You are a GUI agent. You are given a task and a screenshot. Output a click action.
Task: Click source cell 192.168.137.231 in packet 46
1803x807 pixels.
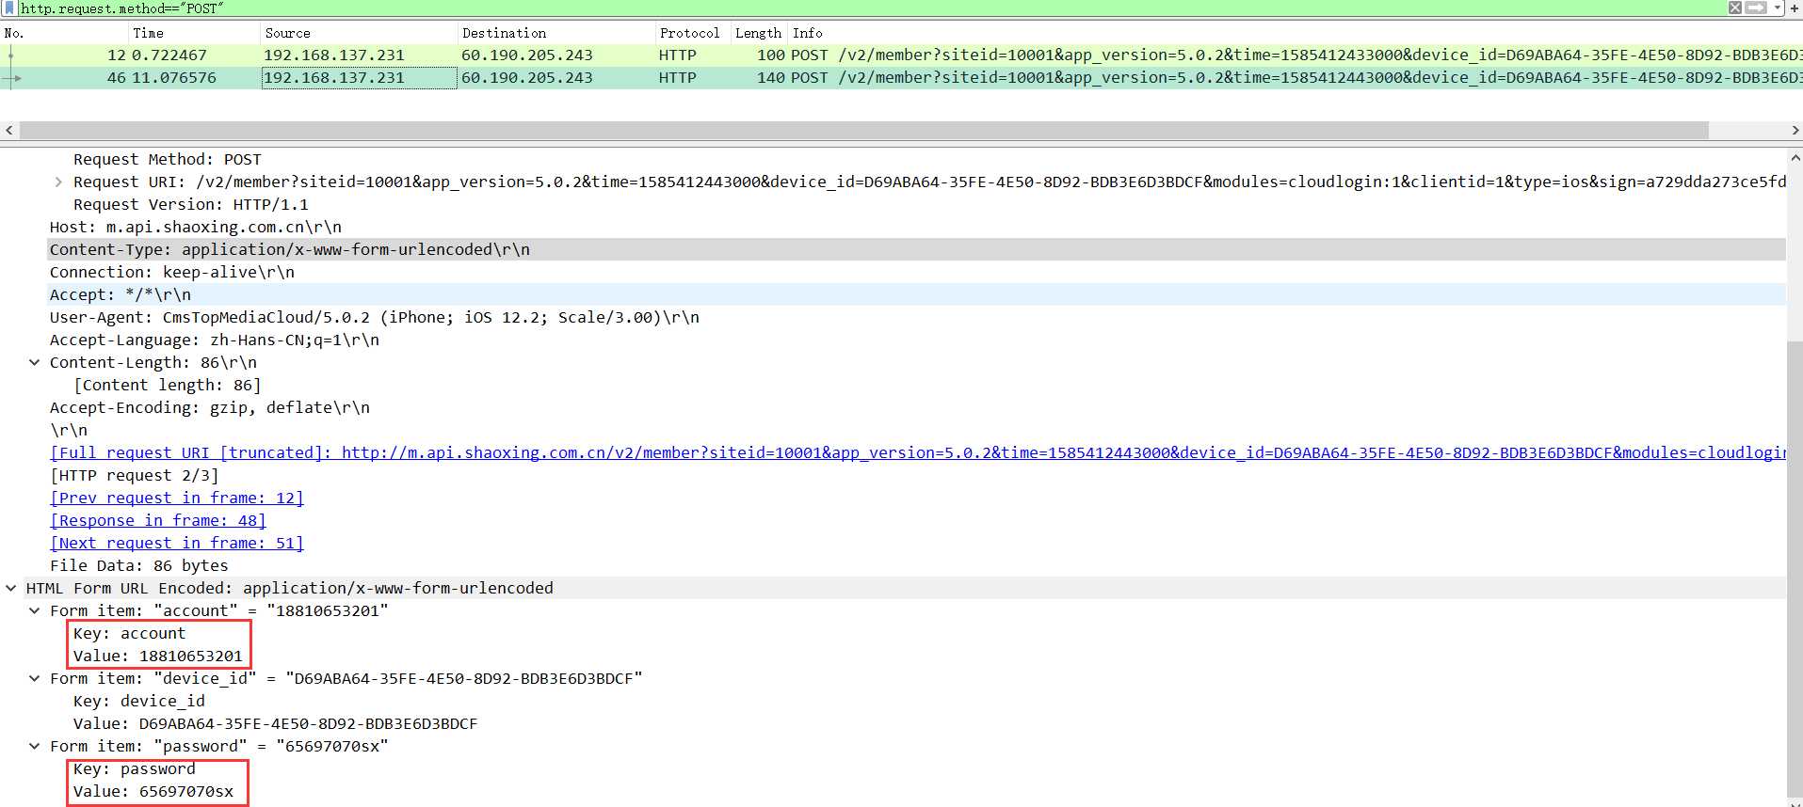pyautogui.click(x=359, y=78)
